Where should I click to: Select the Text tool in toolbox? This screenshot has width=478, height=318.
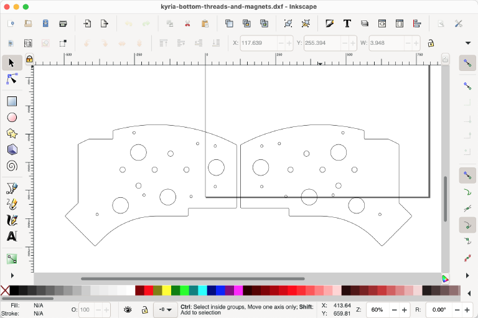tap(12, 236)
